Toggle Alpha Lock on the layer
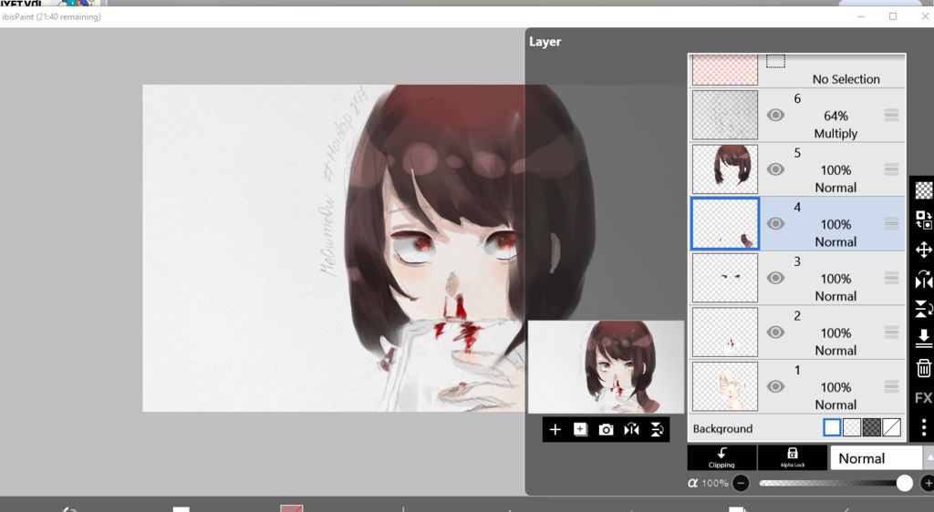 pos(793,458)
